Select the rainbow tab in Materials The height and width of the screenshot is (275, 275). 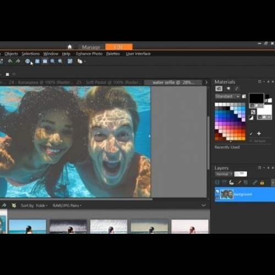point(237,89)
